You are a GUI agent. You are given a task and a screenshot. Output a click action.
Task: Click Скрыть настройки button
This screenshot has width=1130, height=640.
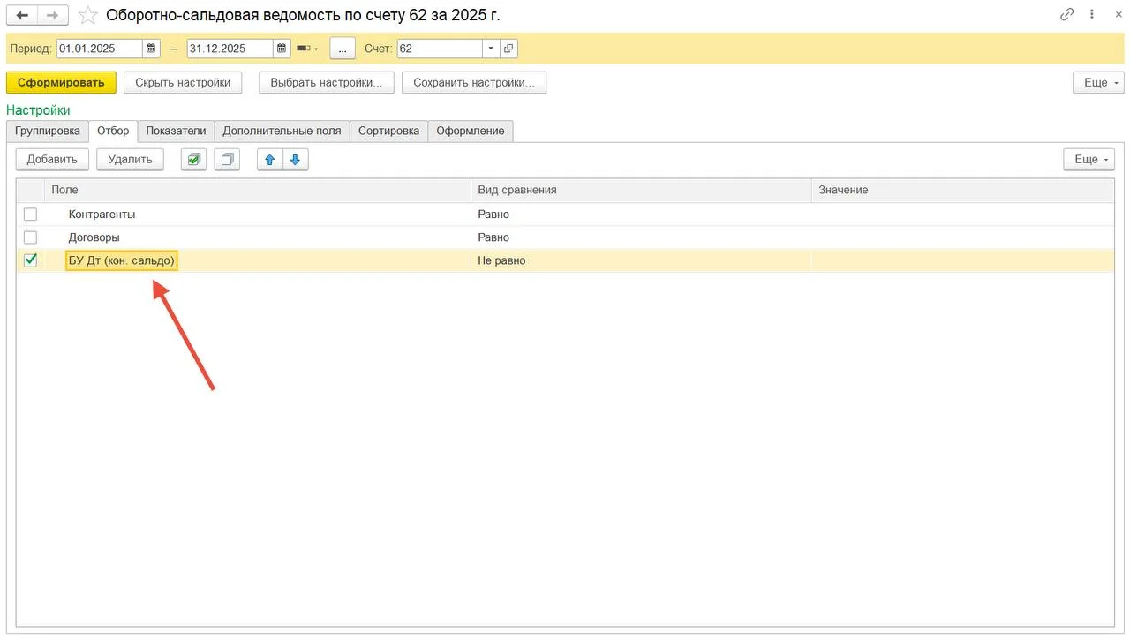(x=183, y=82)
